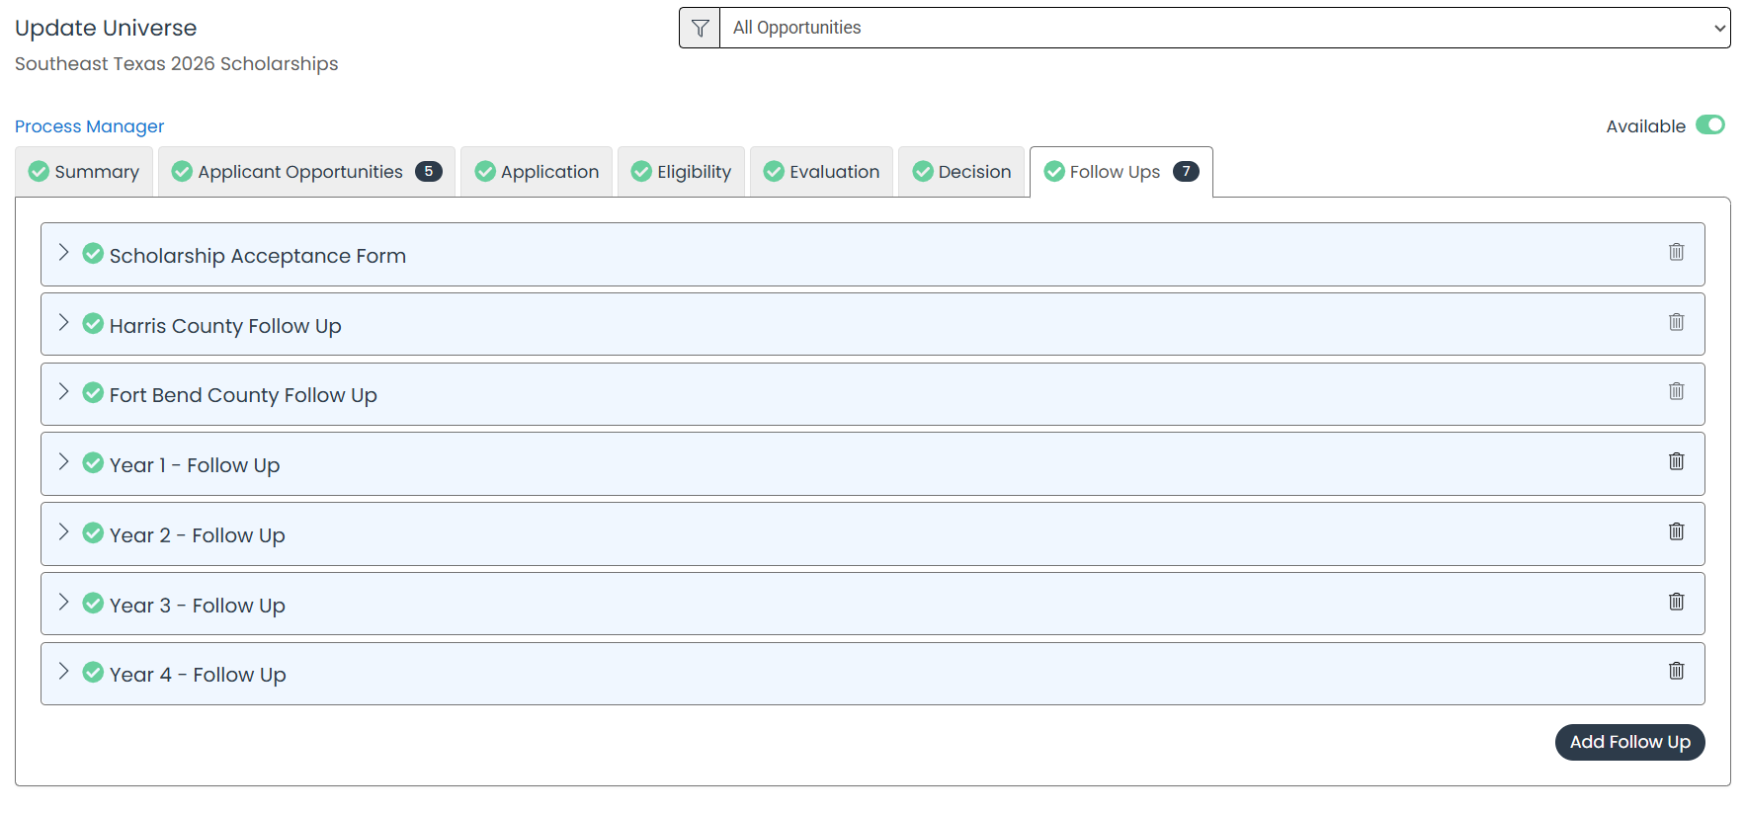Image resolution: width=1744 pixels, height=813 pixels.
Task: Click green check icon beside Year 1 - Follow Up
Action: (x=93, y=463)
